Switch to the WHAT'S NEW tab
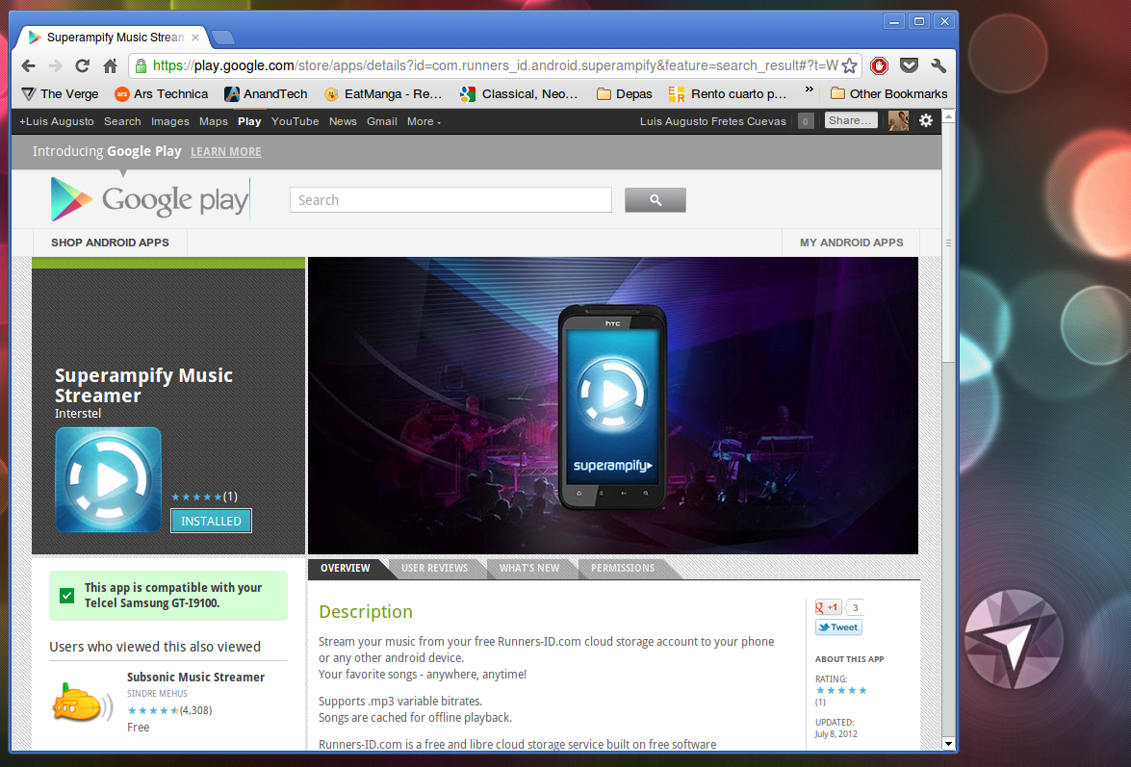 click(x=529, y=568)
